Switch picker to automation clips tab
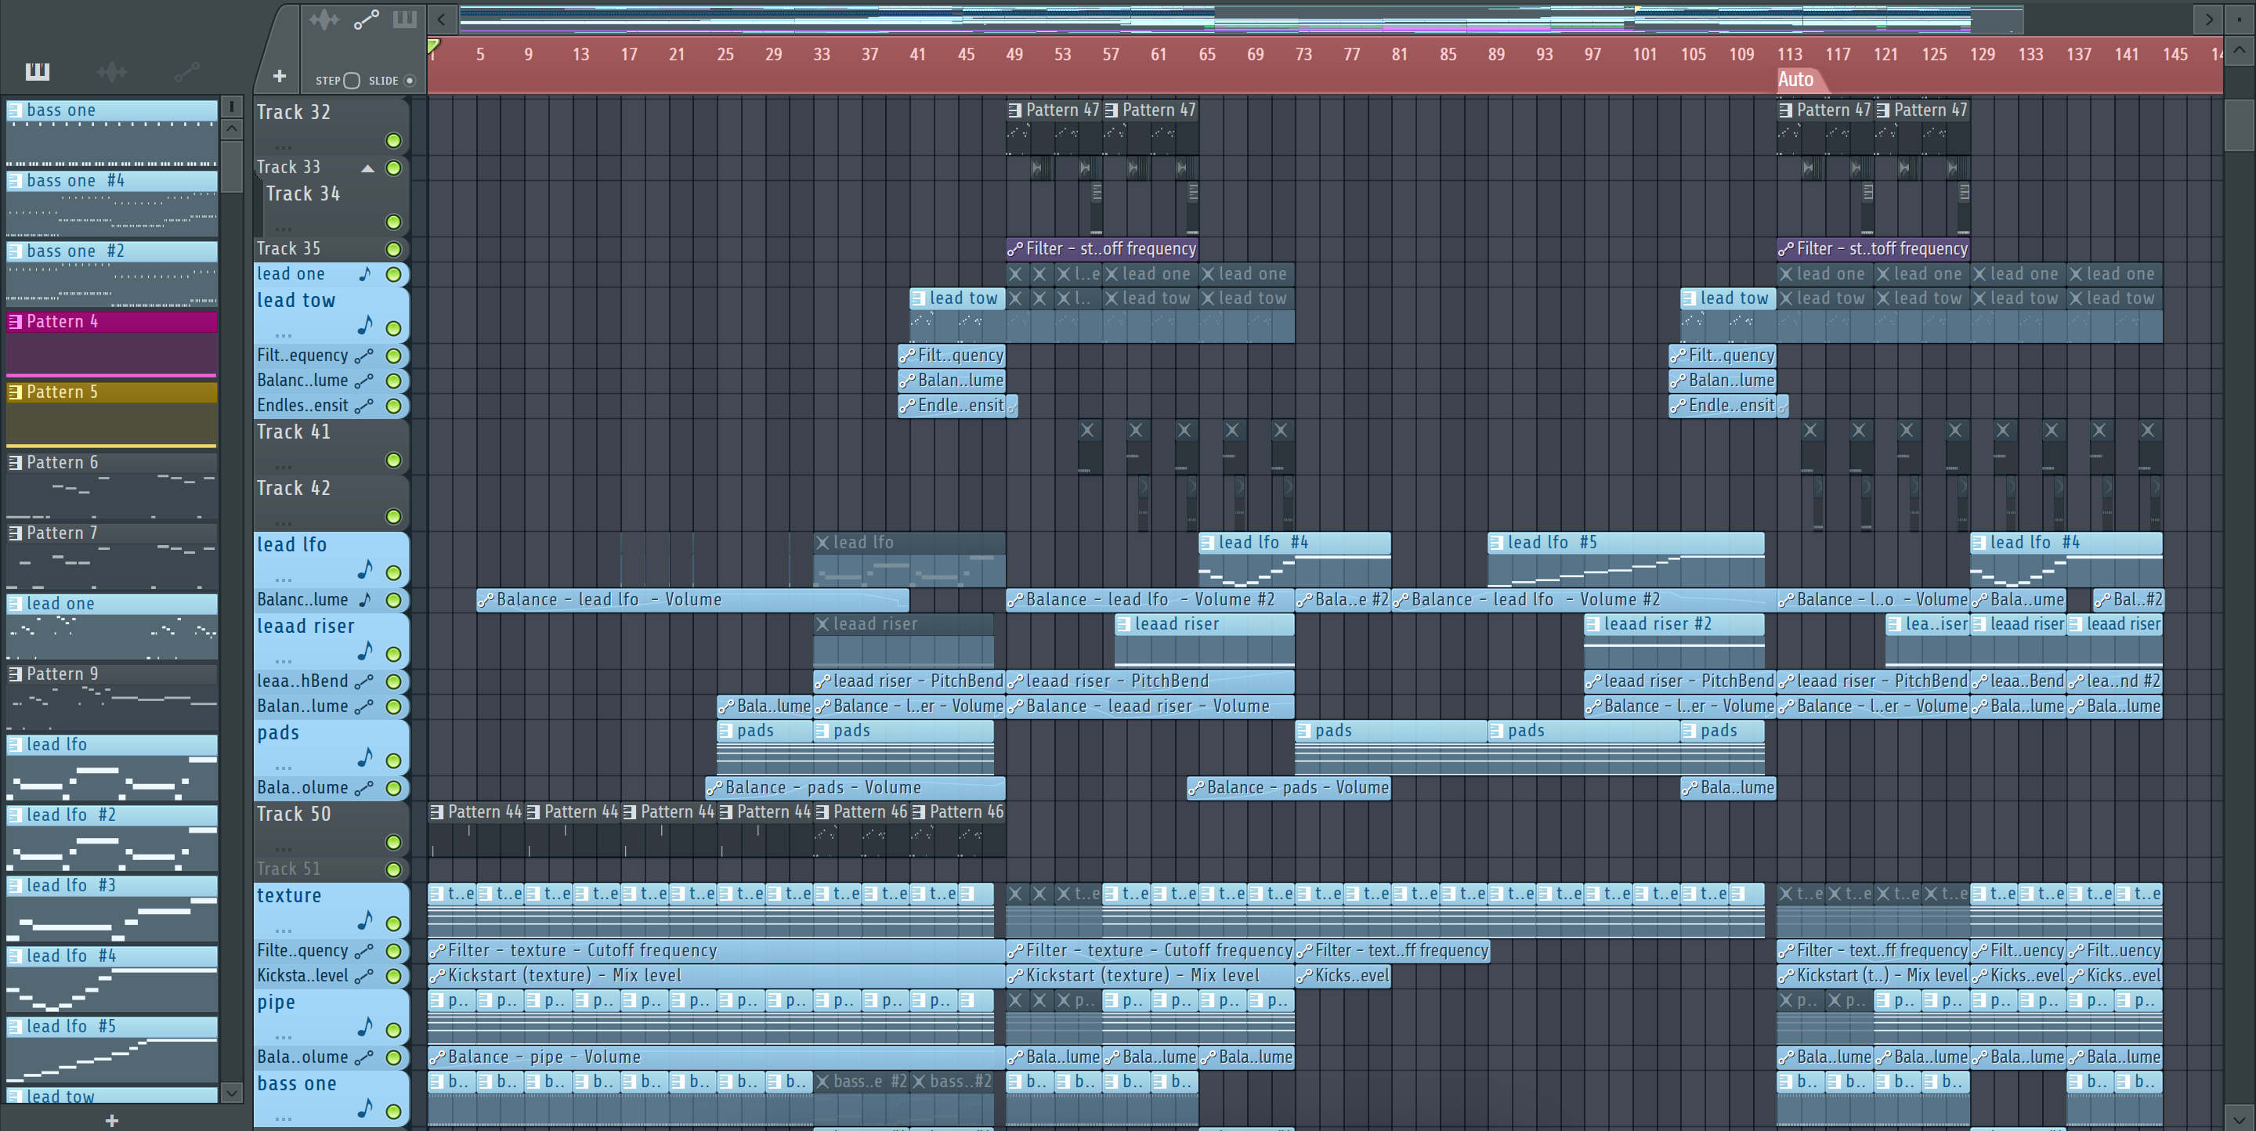Viewport: 2256px width, 1131px height. click(186, 71)
